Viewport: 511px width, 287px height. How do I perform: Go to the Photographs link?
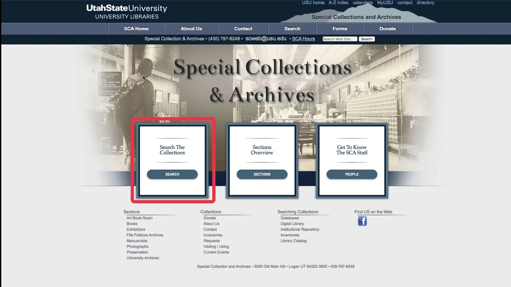[x=137, y=247]
